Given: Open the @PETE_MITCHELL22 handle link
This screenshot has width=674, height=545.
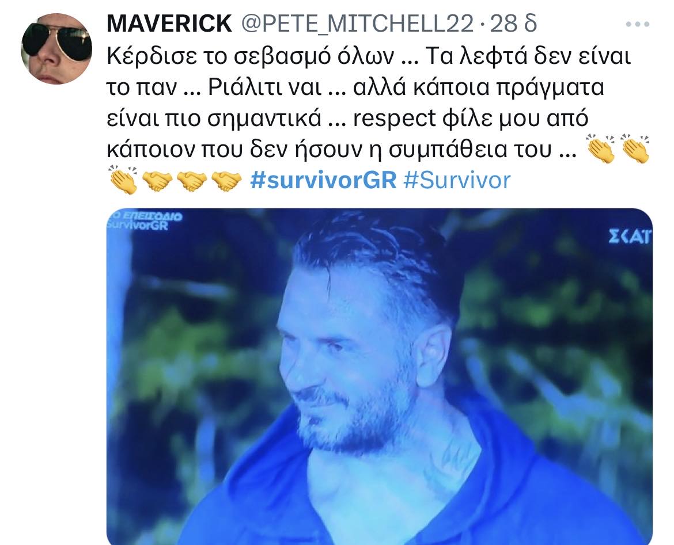Looking at the screenshot, I should (x=357, y=24).
